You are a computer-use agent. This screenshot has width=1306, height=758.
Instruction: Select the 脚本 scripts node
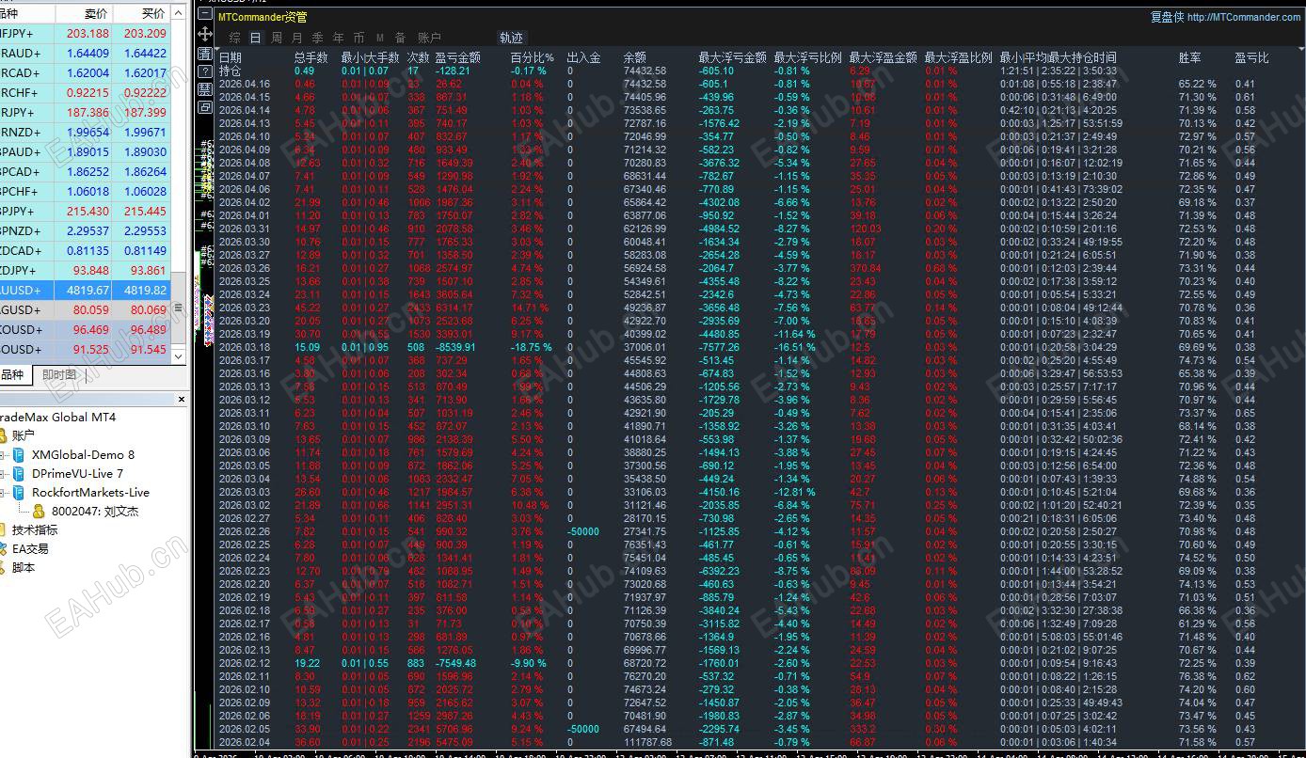coord(24,567)
